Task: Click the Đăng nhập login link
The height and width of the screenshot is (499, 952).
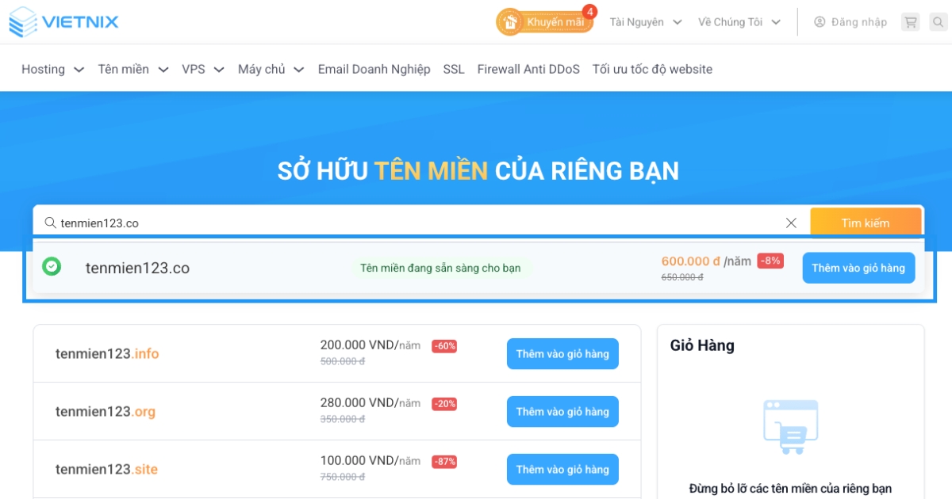Action: 858,22
